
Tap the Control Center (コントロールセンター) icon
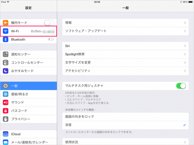pyautogui.click(x=6, y=63)
